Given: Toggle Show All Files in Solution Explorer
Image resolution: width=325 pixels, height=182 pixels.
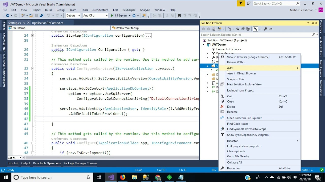Looking at the screenshot, I should point(248,29).
